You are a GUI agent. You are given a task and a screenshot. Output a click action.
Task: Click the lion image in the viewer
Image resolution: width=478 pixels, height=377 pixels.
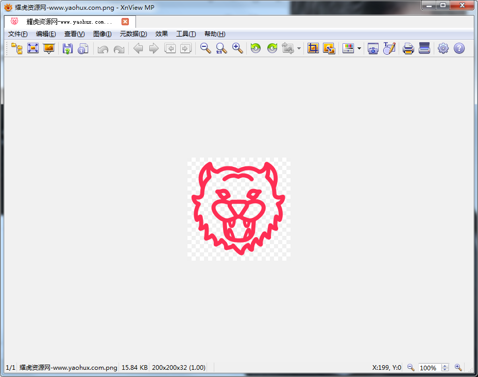click(238, 209)
